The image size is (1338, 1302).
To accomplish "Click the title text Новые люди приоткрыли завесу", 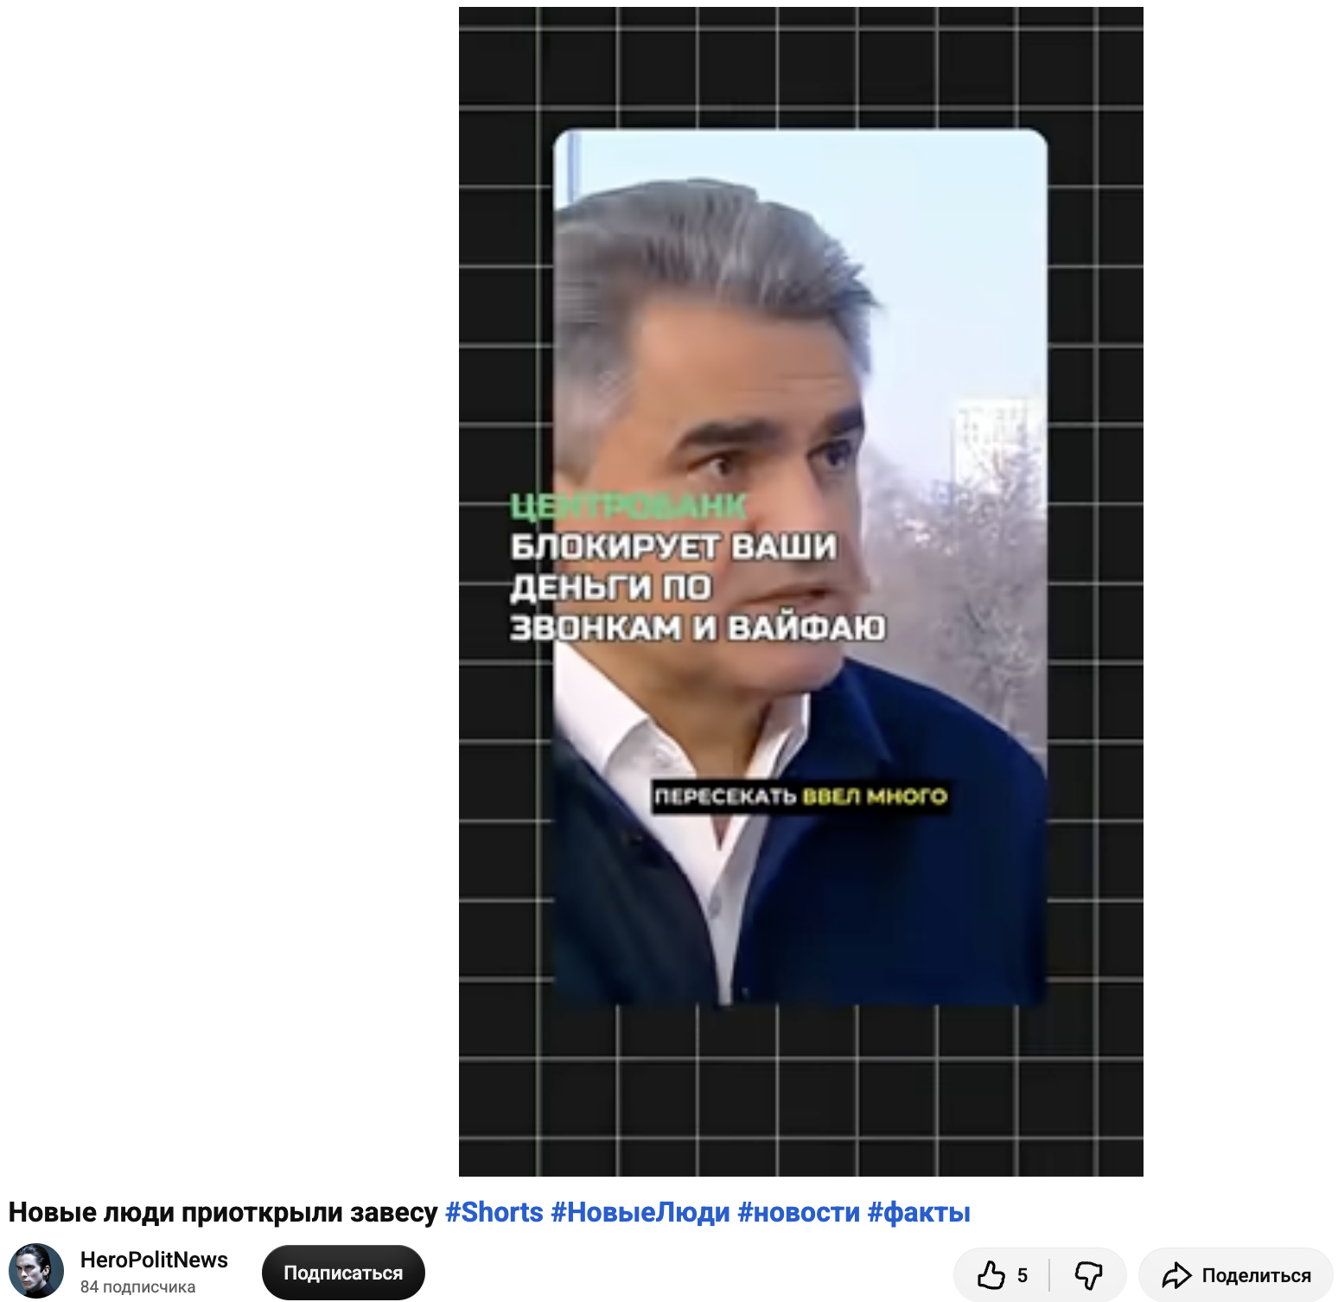I will (x=223, y=1212).
